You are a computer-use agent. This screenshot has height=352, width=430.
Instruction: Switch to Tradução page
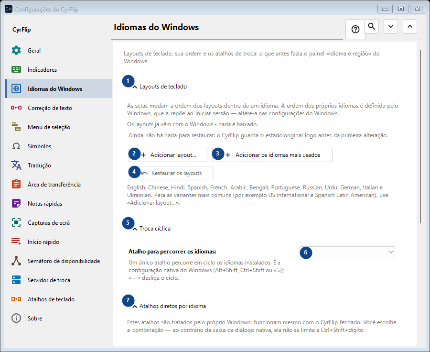[58, 165]
